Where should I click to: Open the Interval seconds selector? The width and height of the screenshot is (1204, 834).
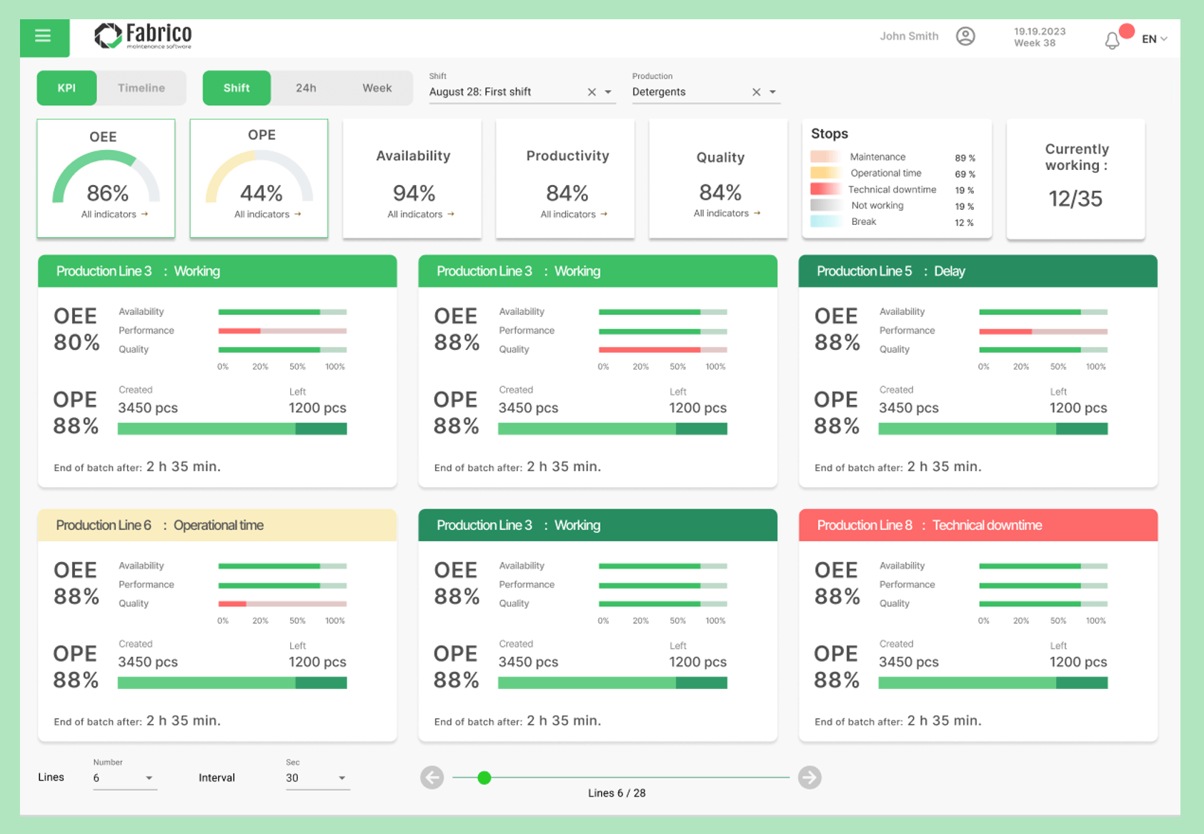point(342,778)
